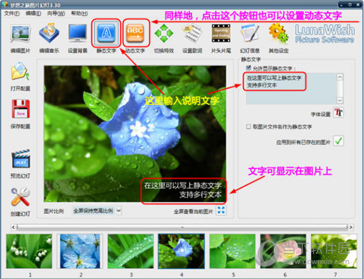Screen dimensions: 364x279
Task: Click the LunaWish Picture Software logo
Action: pos(325,33)
